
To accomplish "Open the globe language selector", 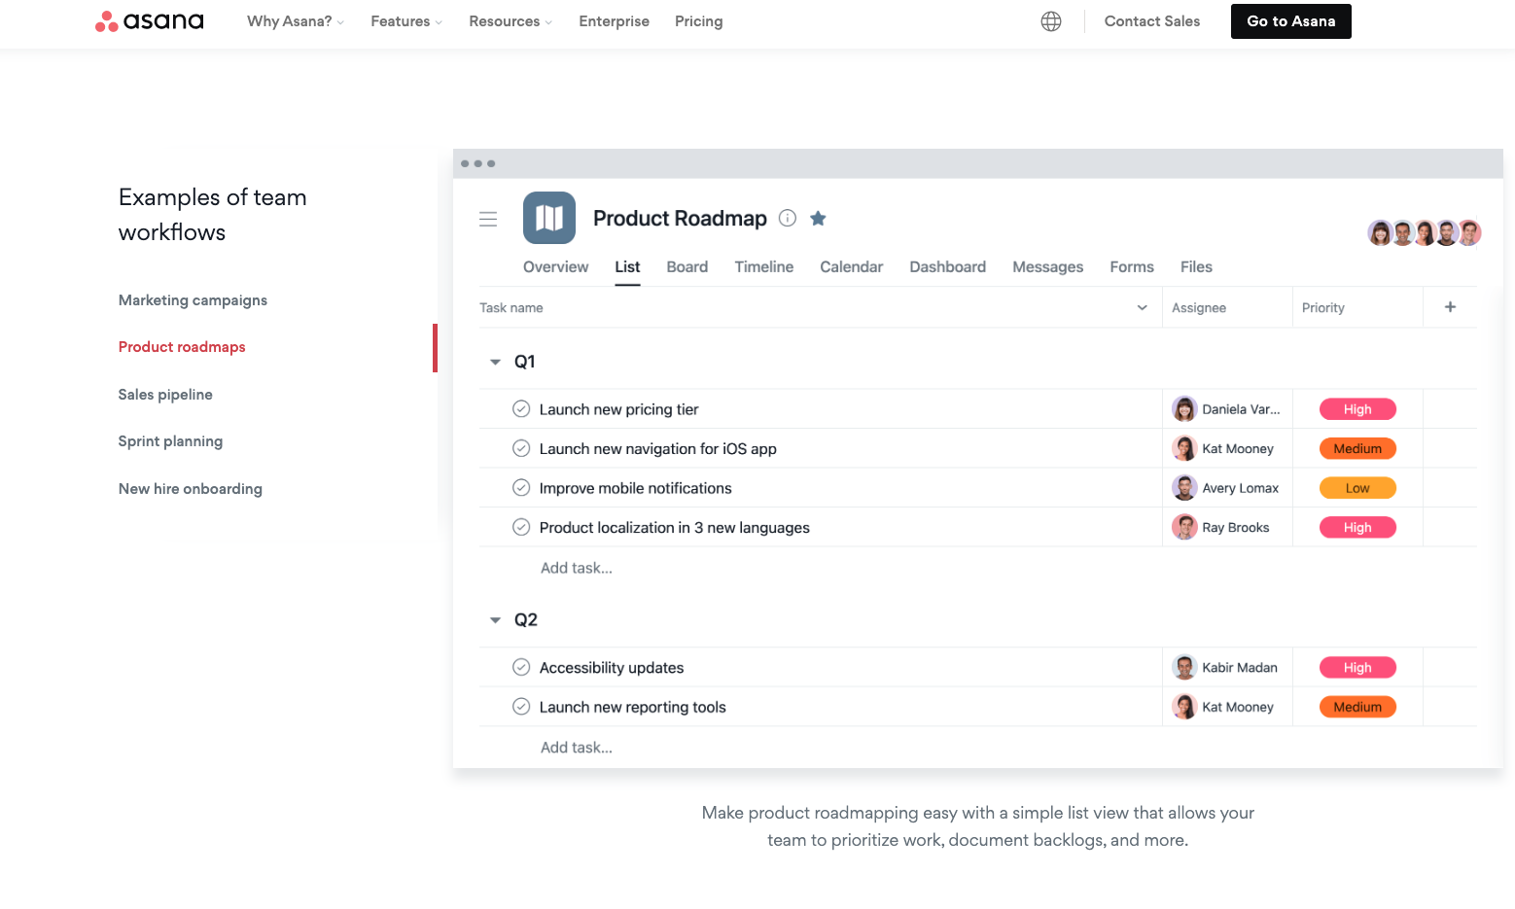I will [x=1050, y=21].
